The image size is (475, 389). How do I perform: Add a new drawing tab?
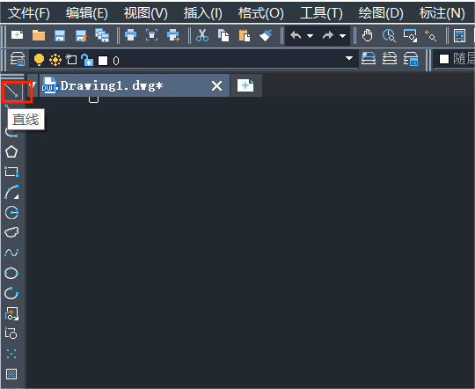click(245, 85)
